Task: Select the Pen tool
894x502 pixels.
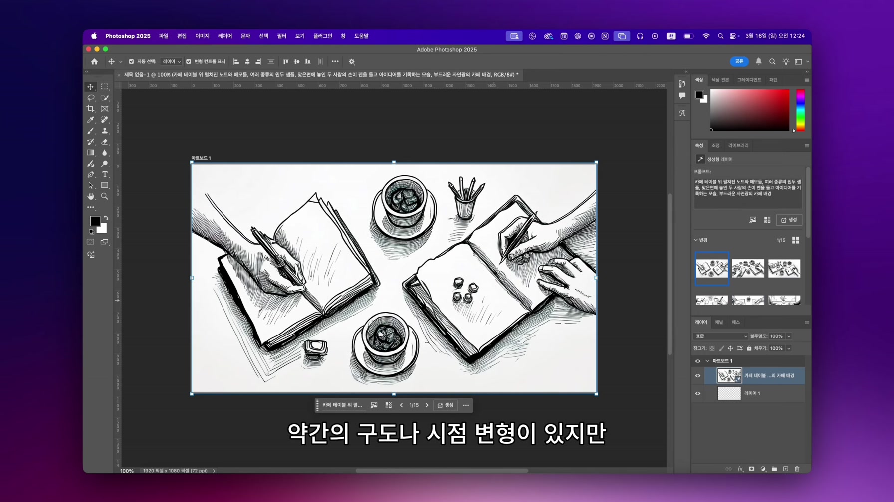Action: click(91, 174)
